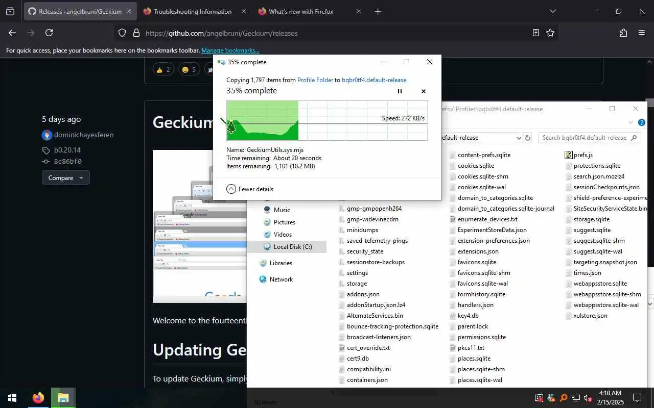Expand the Explorer ribbon chevron
The image size is (654, 408).
[630, 122]
